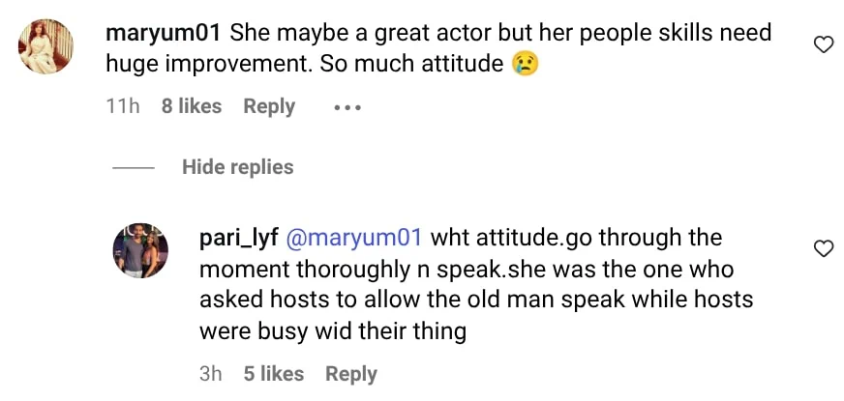844x401 pixels.
Task: Open maryum01's profile picture
Action: 45,45
